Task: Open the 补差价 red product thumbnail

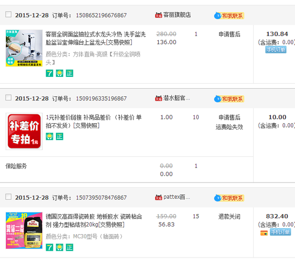Action: tap(24, 131)
